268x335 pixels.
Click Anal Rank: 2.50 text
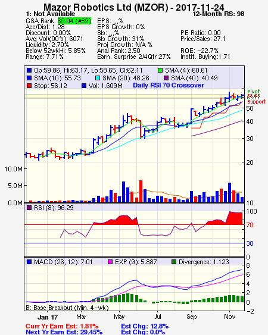tap(119, 51)
